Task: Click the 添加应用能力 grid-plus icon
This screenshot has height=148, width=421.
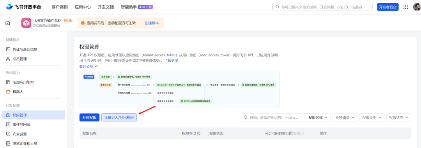Action: (x=8, y=82)
